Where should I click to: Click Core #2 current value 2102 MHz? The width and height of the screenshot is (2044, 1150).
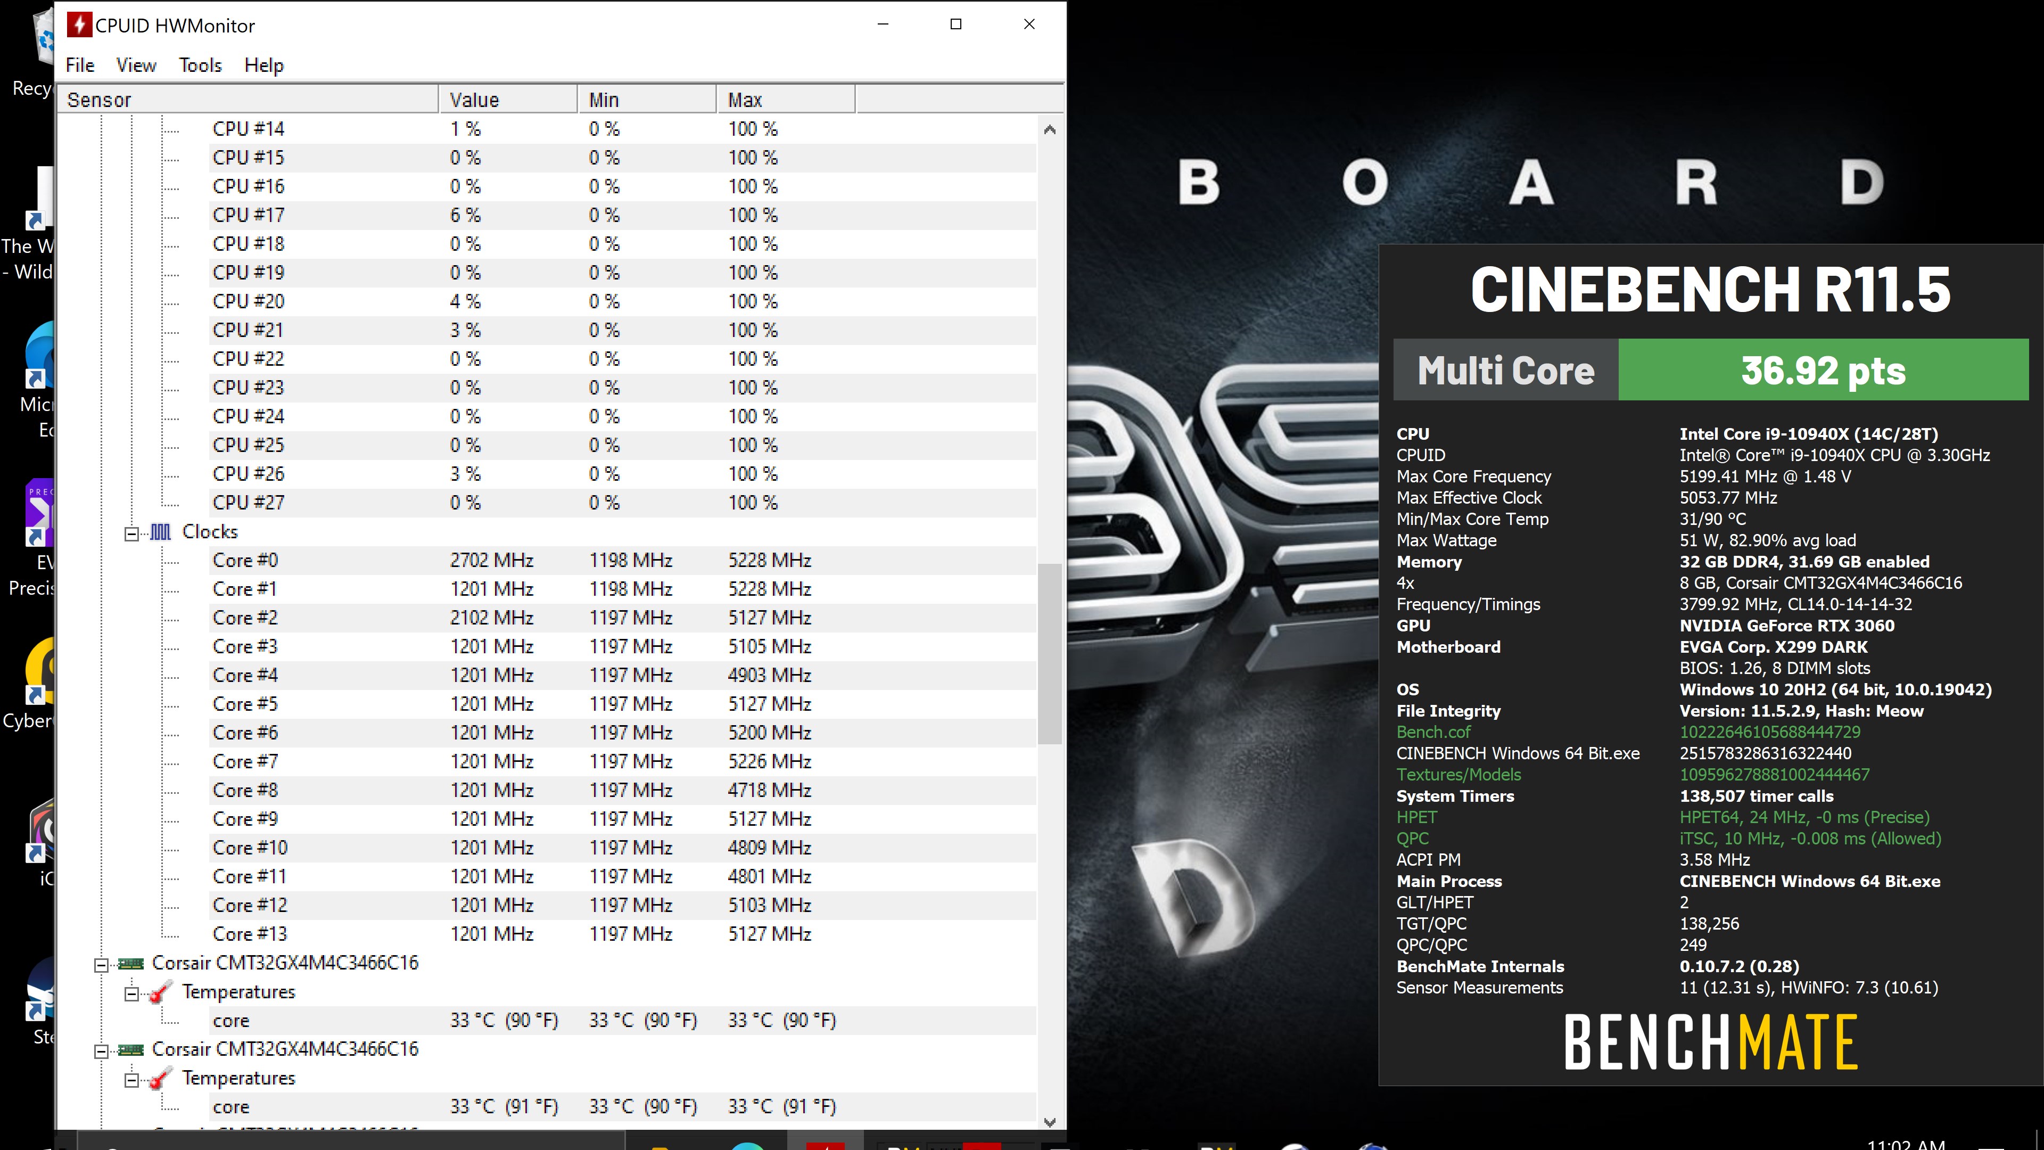coord(492,618)
